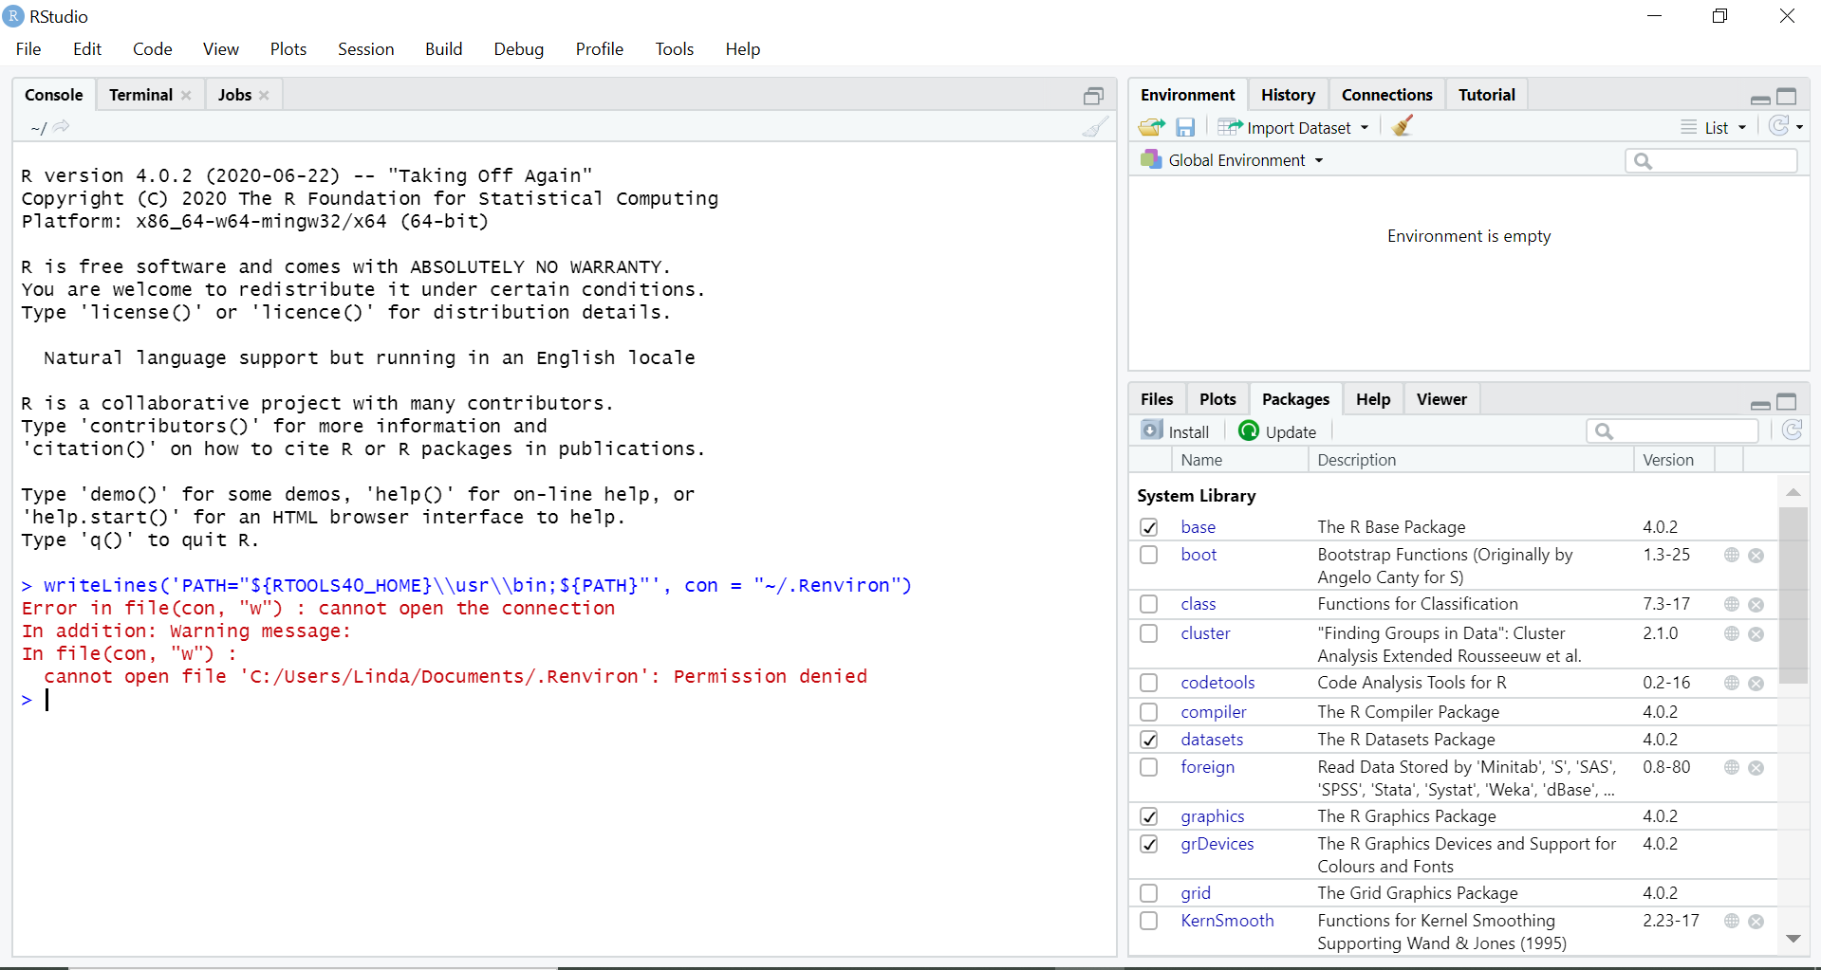Maximize the Packages pane
The width and height of the screenshot is (1821, 970).
pyautogui.click(x=1787, y=402)
